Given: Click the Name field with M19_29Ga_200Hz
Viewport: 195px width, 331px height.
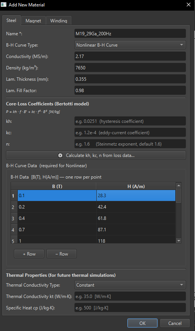Looking at the screenshot, I should (130, 34).
